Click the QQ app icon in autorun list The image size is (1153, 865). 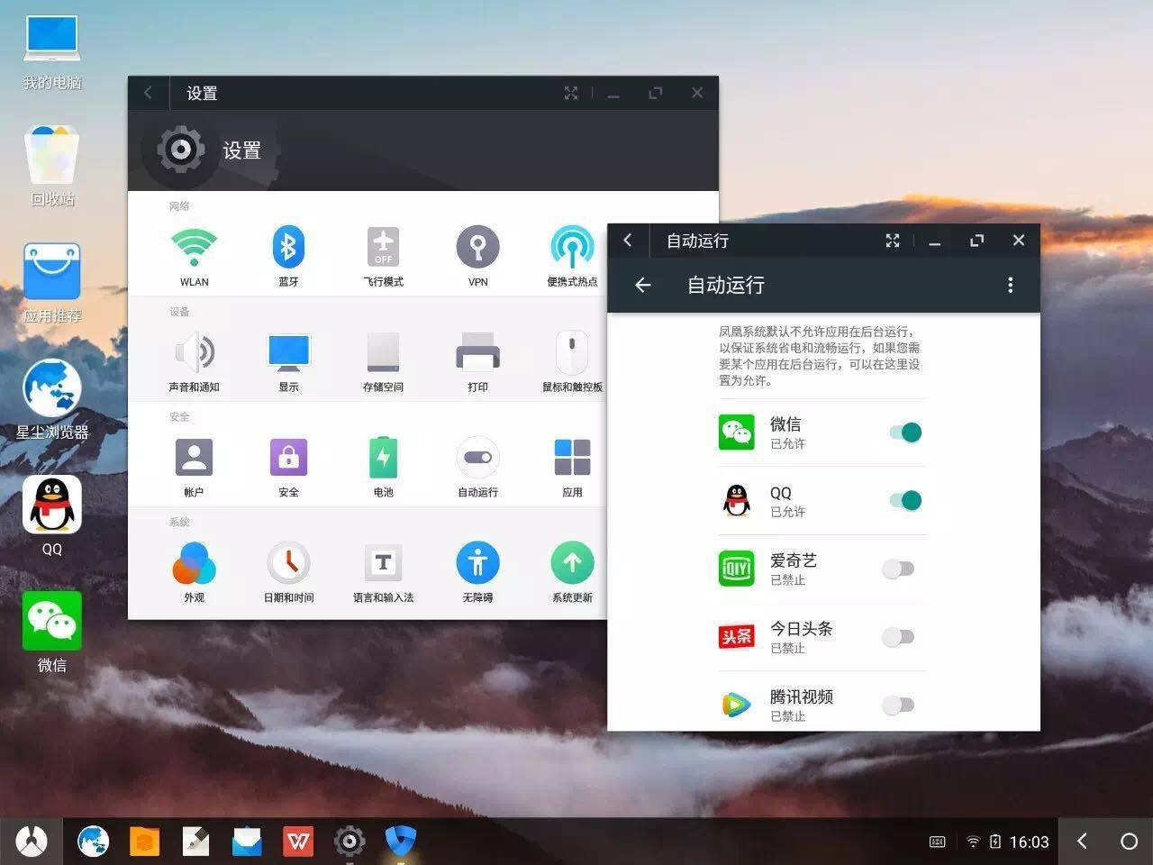737,500
